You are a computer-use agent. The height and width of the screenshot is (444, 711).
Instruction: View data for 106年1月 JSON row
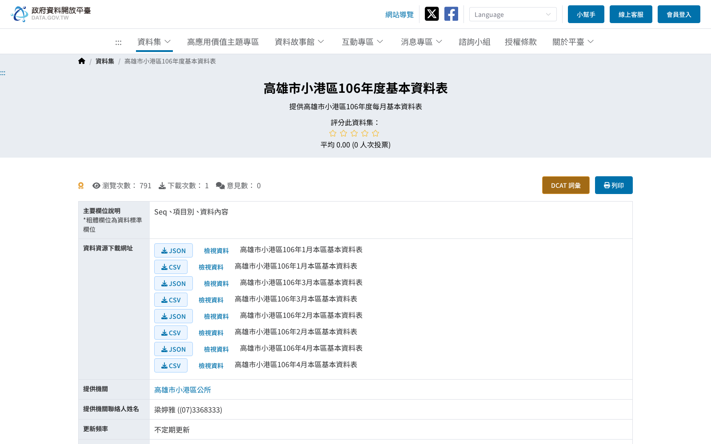[216, 251]
